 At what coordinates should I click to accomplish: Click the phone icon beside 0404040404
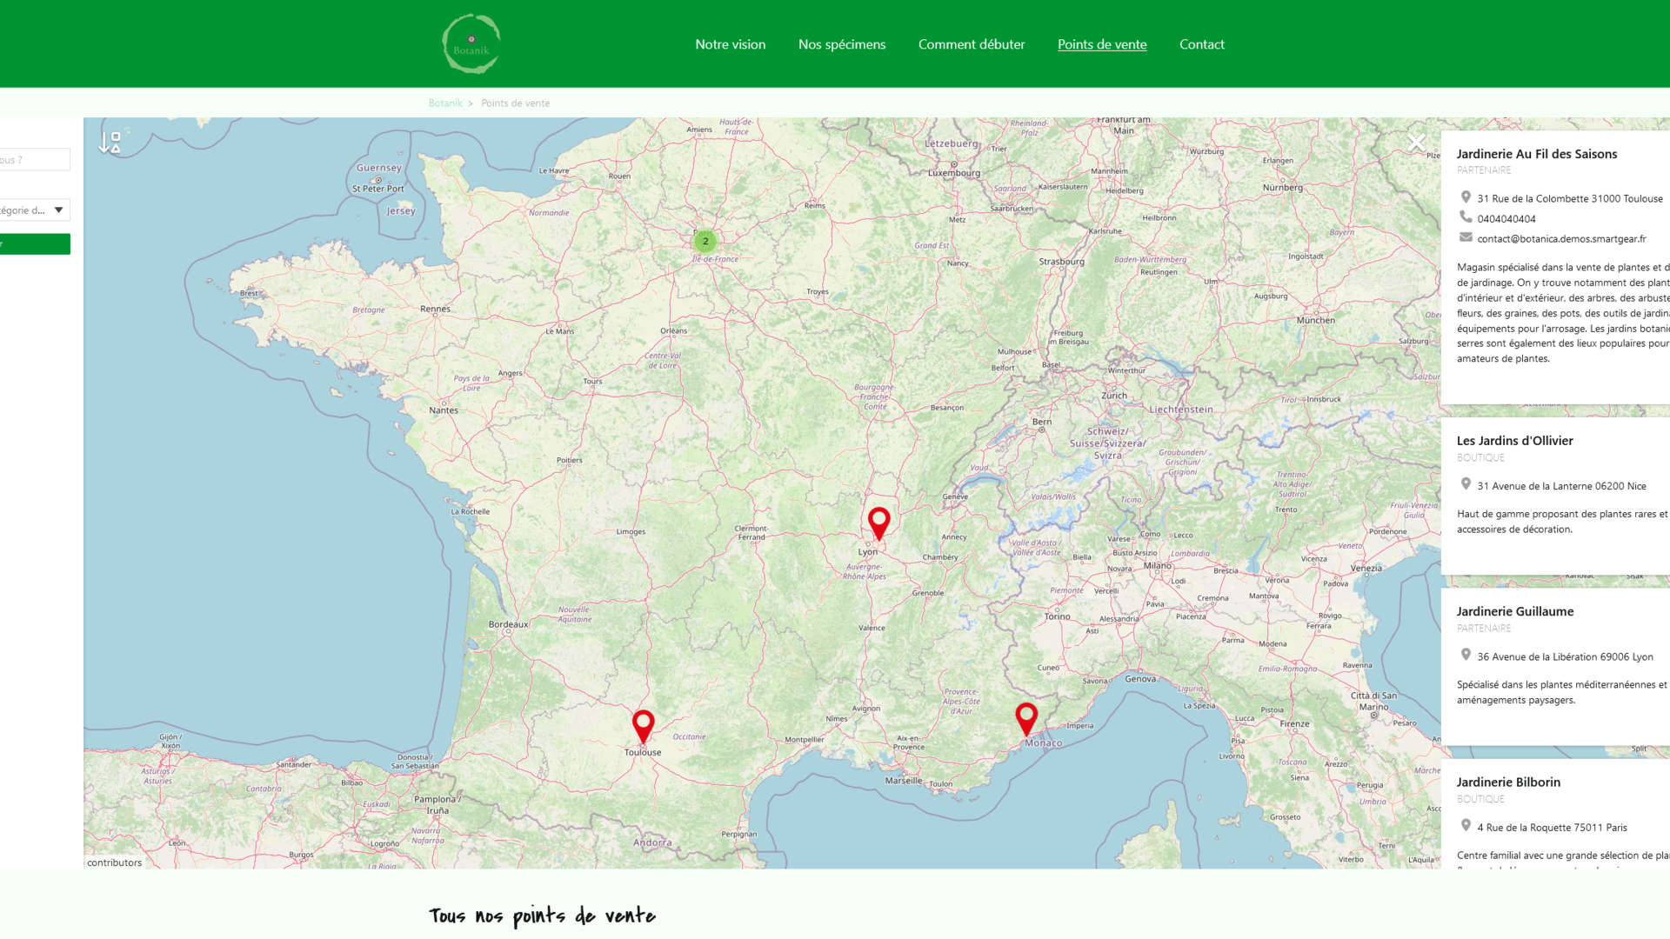pos(1466,217)
